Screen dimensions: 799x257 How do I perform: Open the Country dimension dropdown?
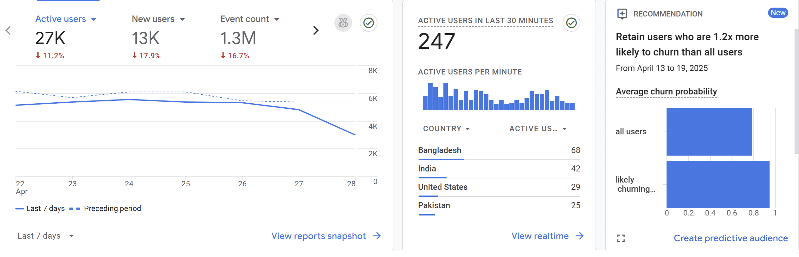coord(447,129)
